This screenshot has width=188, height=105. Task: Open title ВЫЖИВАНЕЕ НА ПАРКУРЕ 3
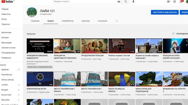click(x=174, y=90)
